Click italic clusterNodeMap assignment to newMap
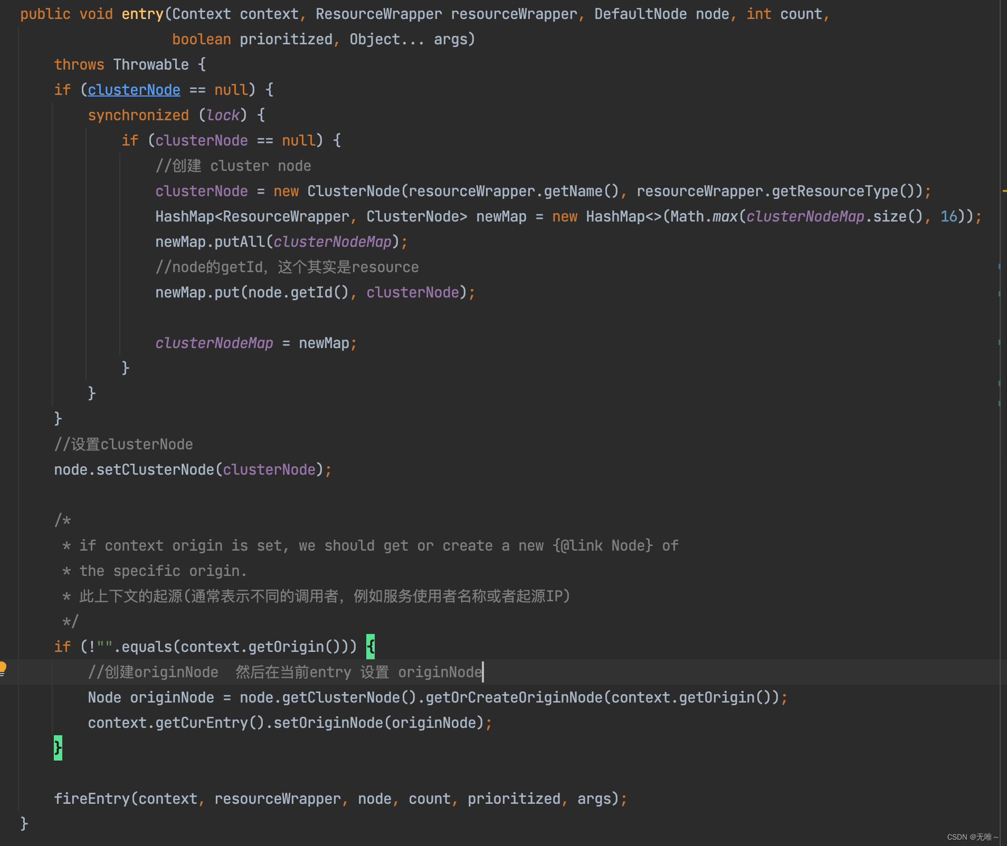Screen dimensions: 1007x846 (214, 343)
